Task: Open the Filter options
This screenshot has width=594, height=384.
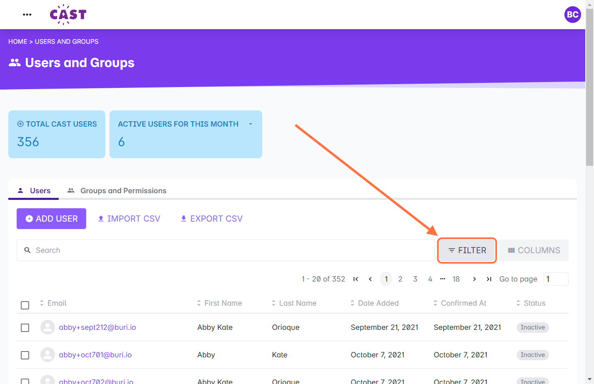Action: [x=467, y=250]
